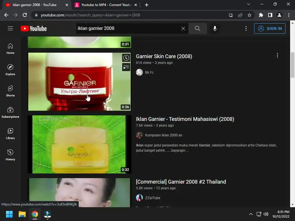Screen dimensions: 295x221
Task: Show hidden system tray icons
Action: point(251,214)
